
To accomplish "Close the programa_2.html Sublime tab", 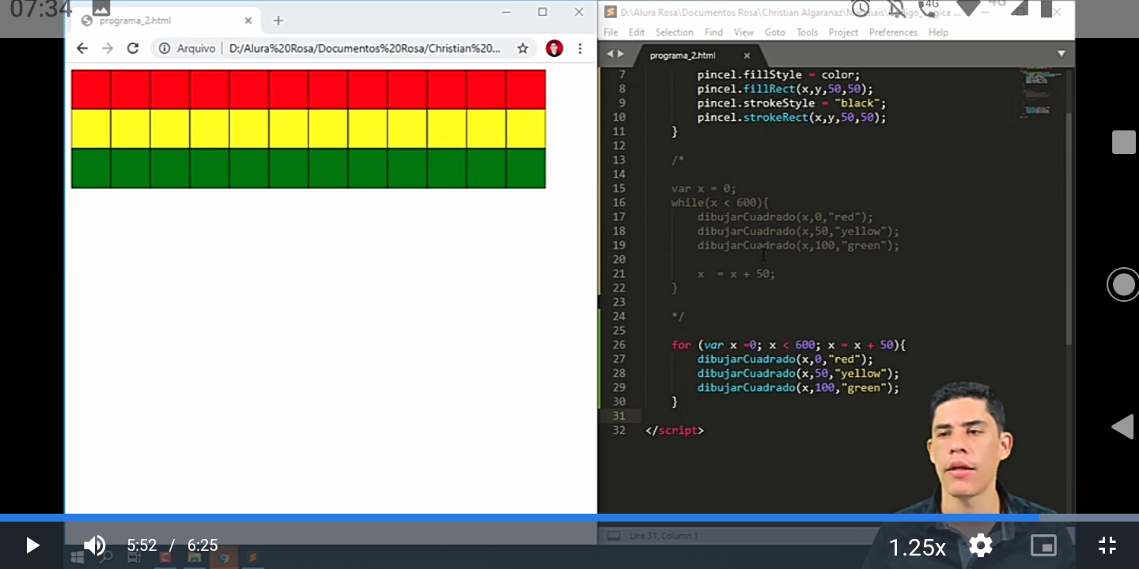I will pos(747,55).
